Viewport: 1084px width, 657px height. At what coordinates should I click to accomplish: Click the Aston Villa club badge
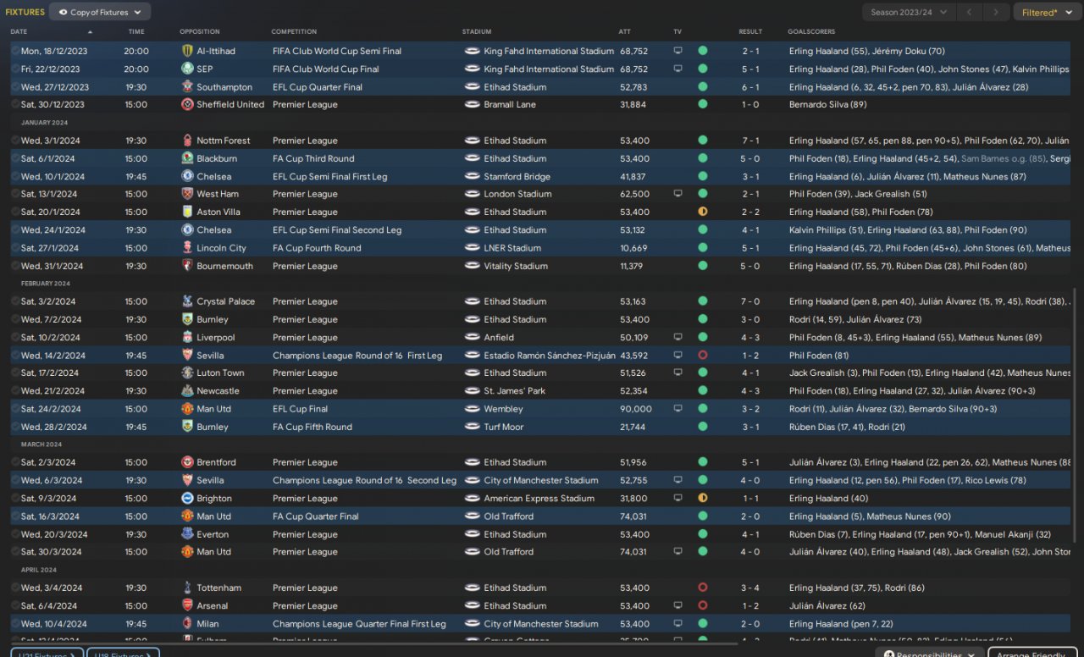187,212
